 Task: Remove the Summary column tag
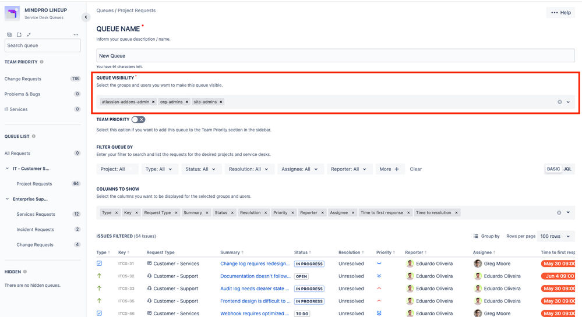(207, 213)
